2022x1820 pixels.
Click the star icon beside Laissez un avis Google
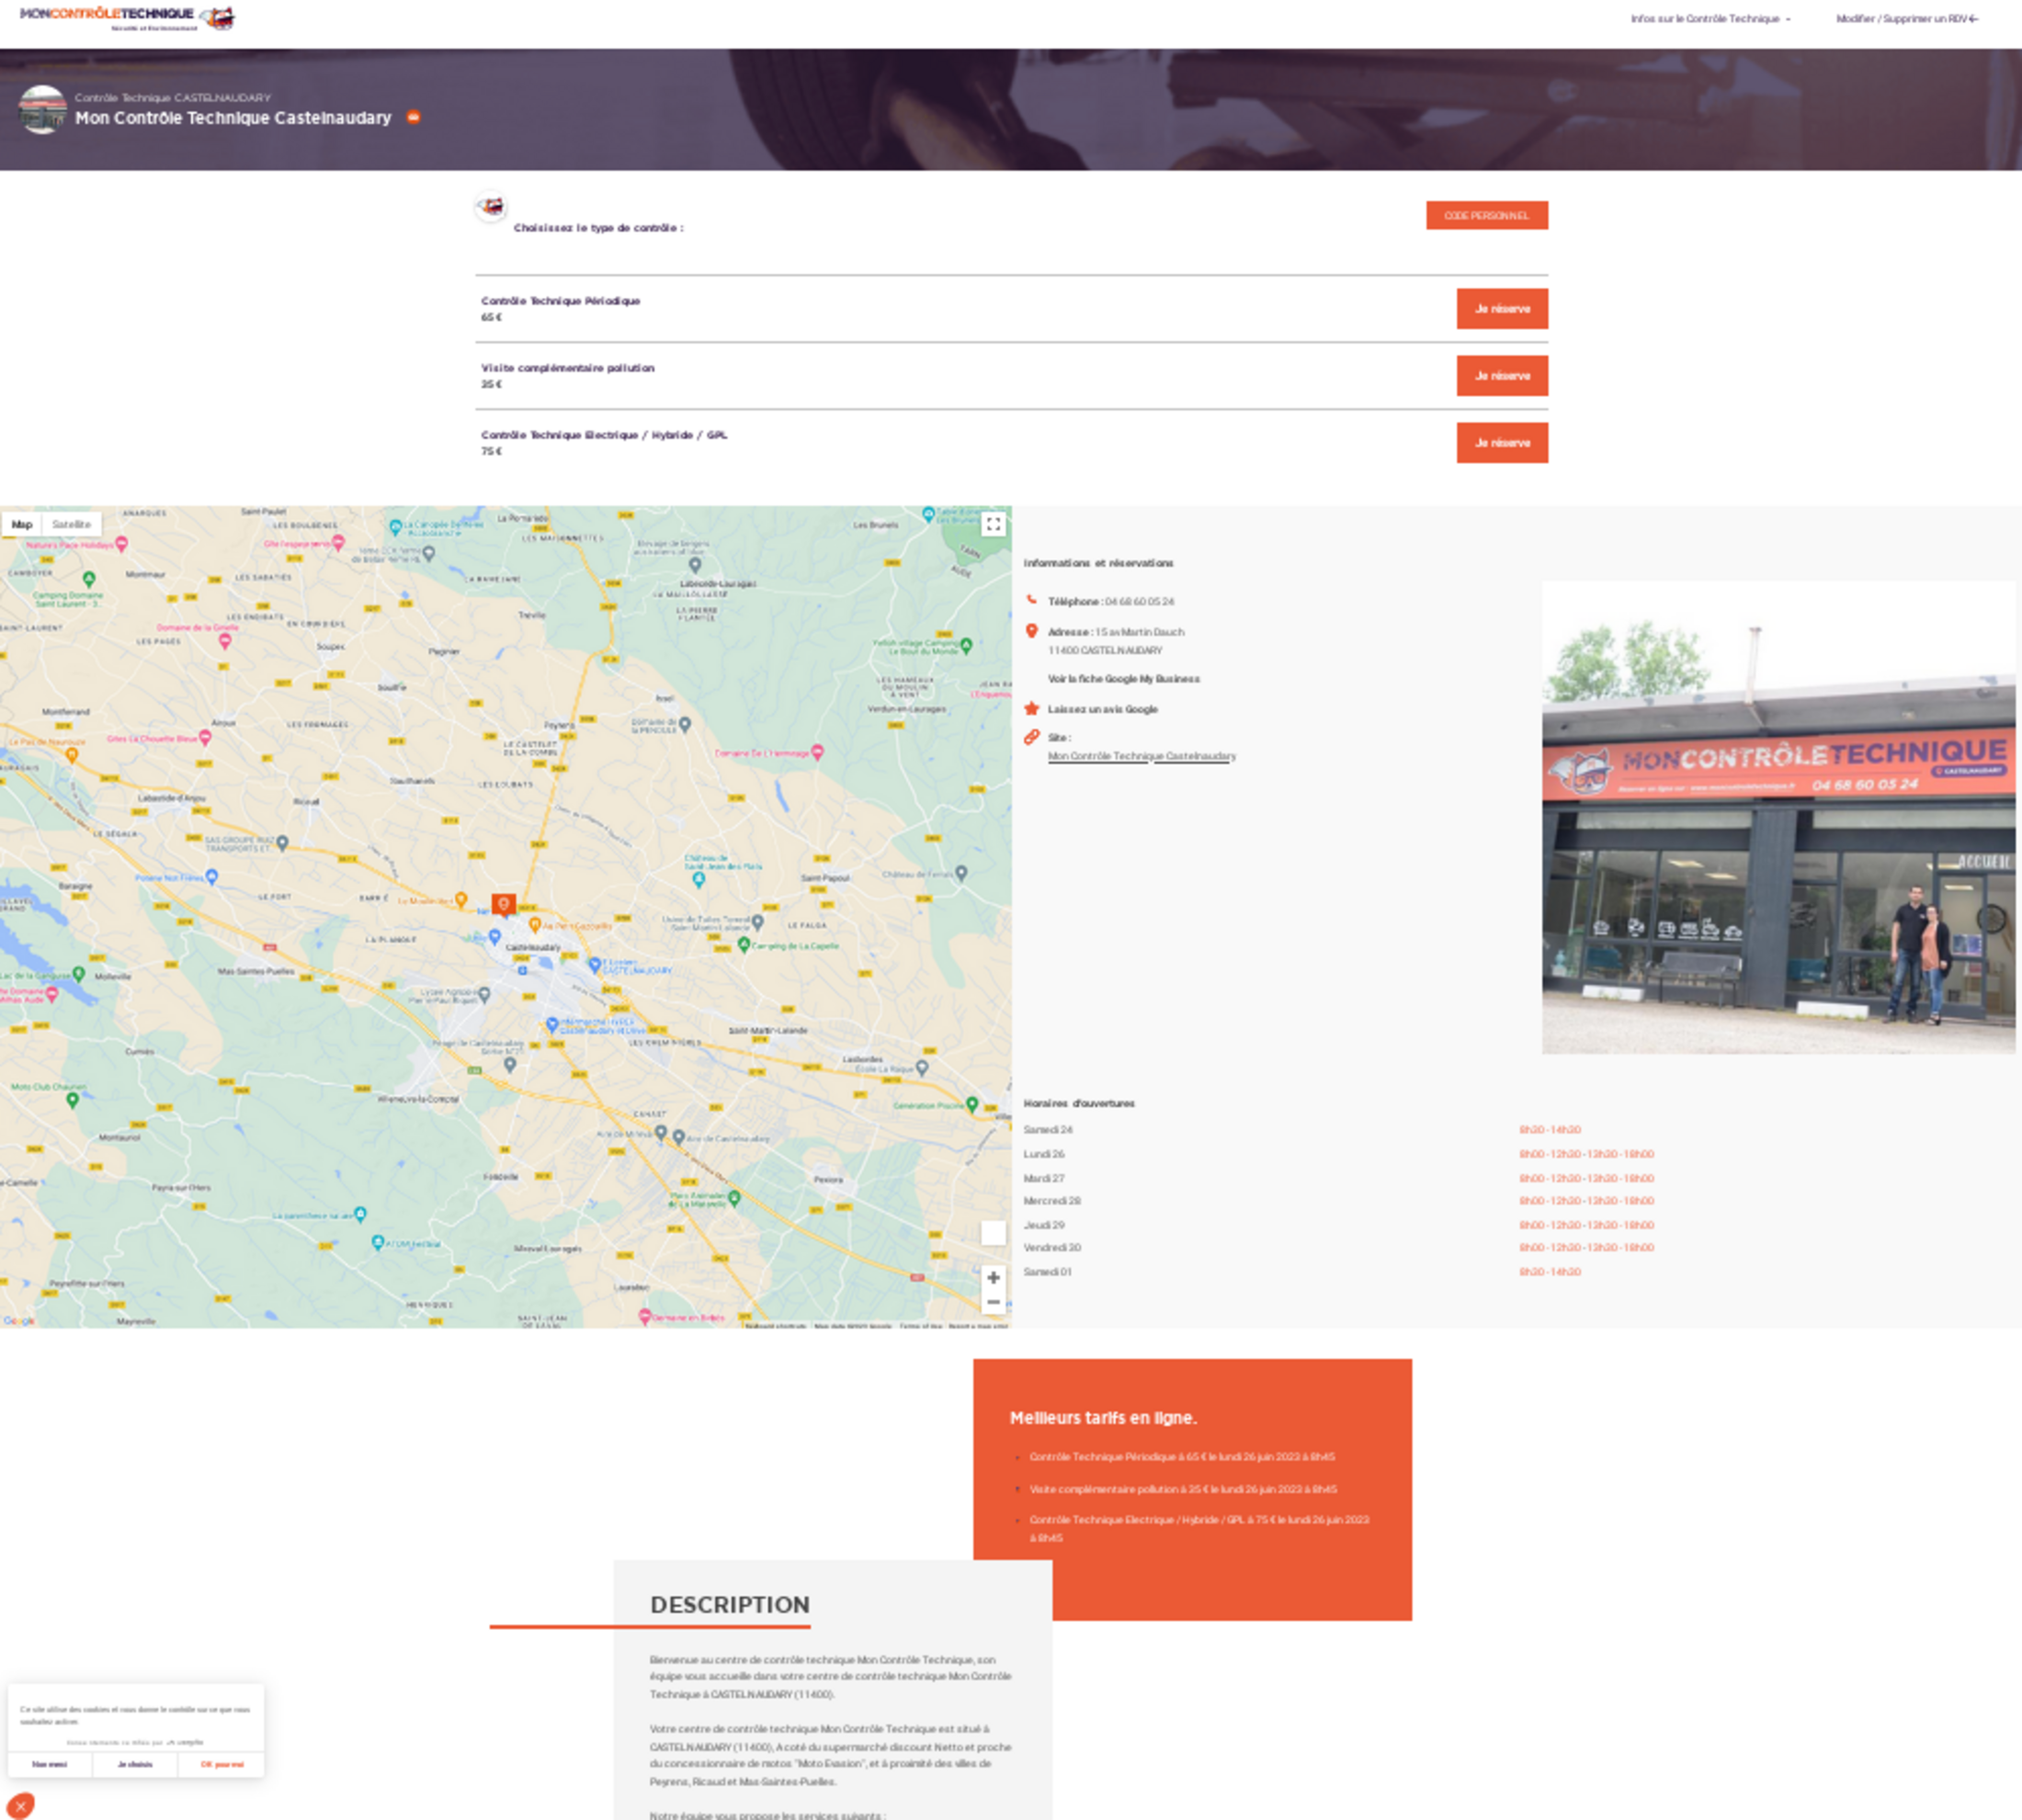point(1031,708)
